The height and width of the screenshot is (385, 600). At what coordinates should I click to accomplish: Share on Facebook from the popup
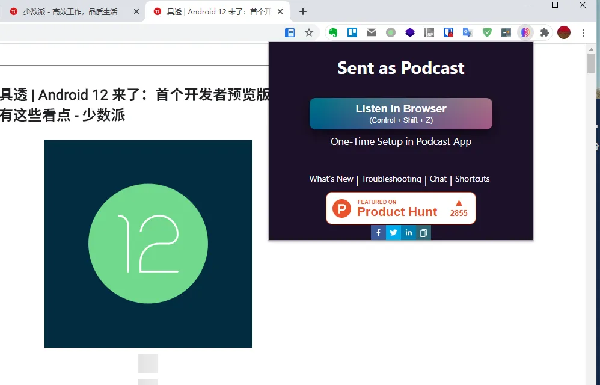coord(378,233)
